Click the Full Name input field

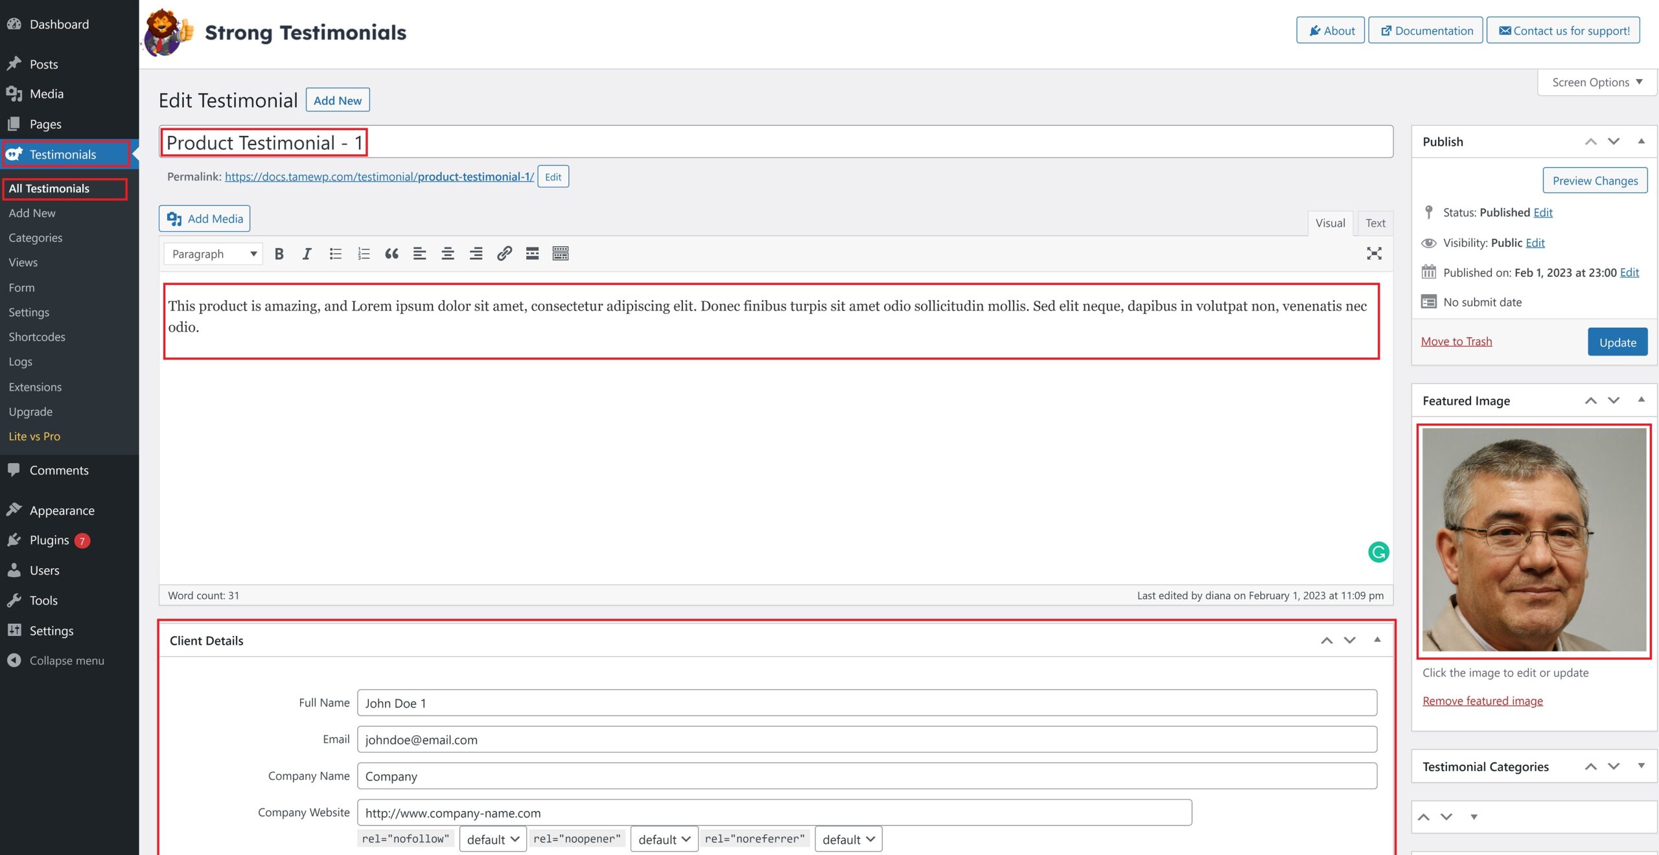point(867,703)
